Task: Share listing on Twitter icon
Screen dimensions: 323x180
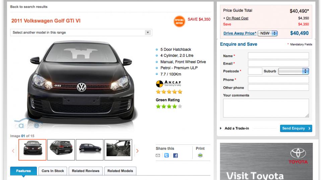Action: (x=167, y=155)
